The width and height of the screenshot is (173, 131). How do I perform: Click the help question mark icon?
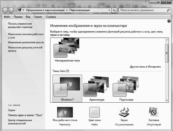click(169, 21)
